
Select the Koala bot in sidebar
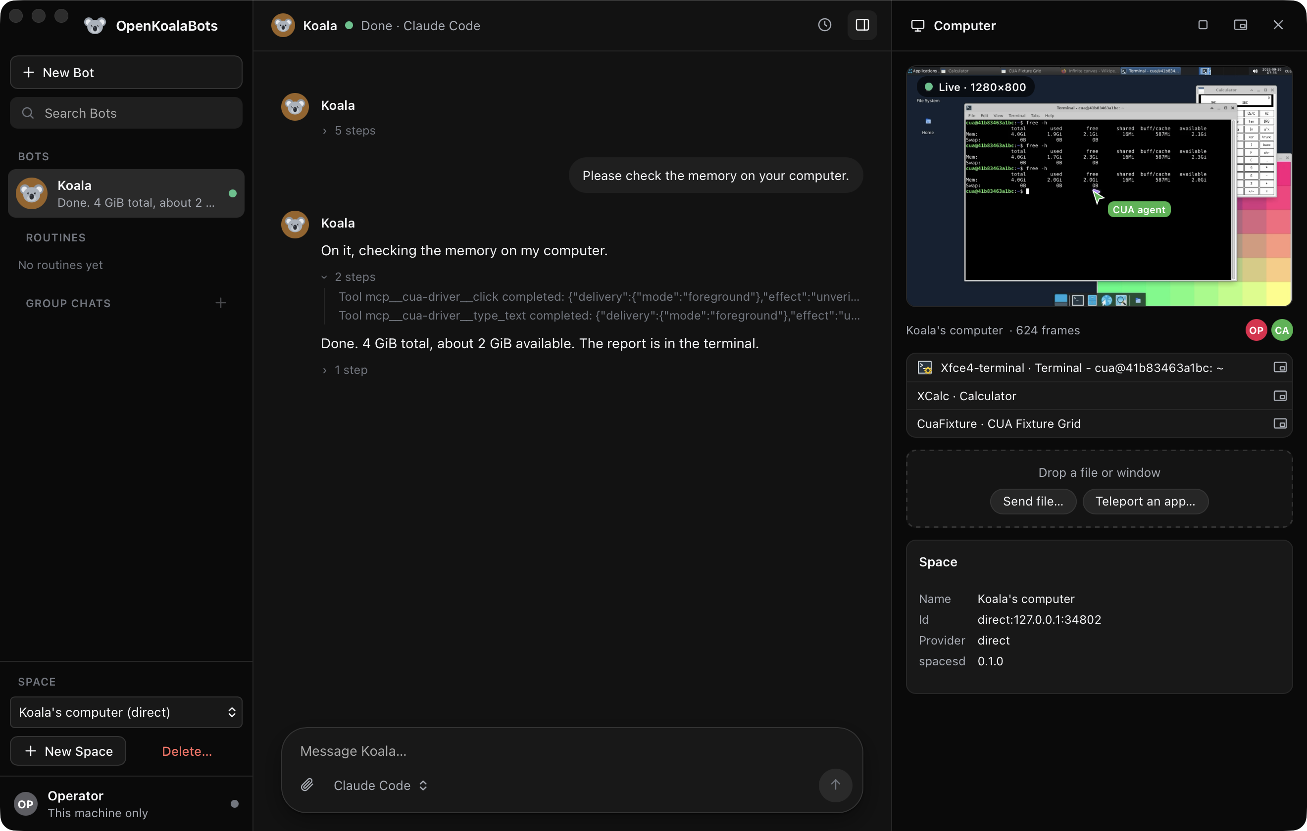click(x=126, y=193)
